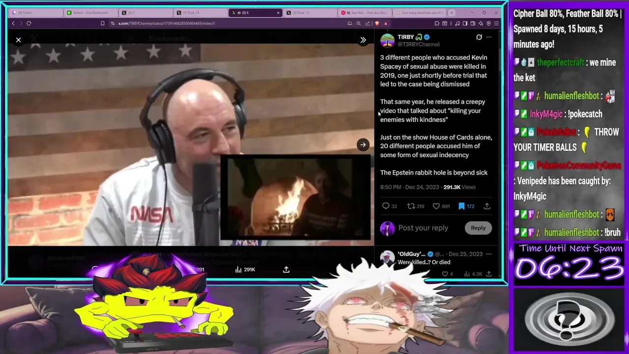Switch to 'how many americans' search tab
Viewport: 629px width, 354px height.
pos(419,12)
